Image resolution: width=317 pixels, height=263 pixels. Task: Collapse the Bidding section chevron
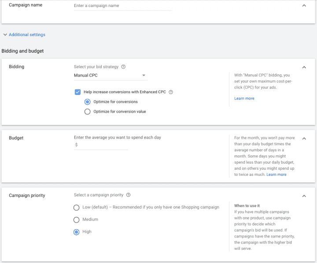click(304, 67)
